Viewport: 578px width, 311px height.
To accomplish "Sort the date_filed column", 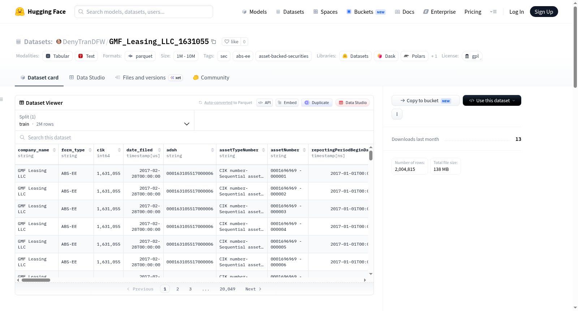I will pos(159,150).
